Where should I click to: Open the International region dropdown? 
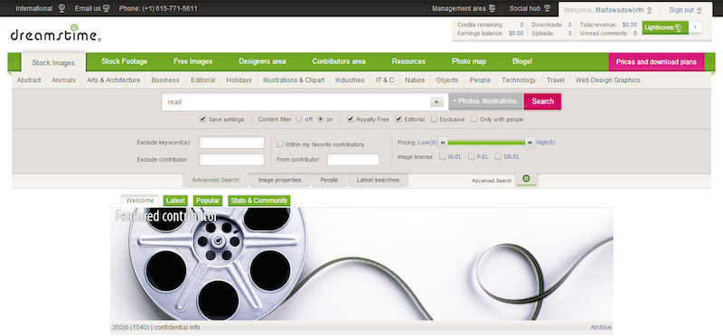click(x=41, y=8)
